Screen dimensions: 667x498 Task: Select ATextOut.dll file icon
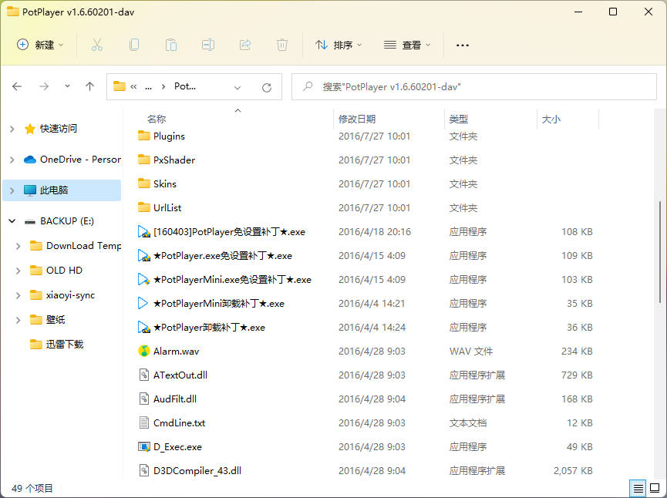[143, 375]
